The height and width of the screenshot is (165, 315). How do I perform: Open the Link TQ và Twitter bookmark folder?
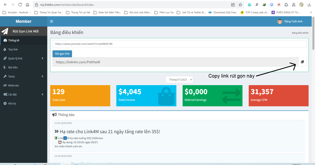[191, 13]
